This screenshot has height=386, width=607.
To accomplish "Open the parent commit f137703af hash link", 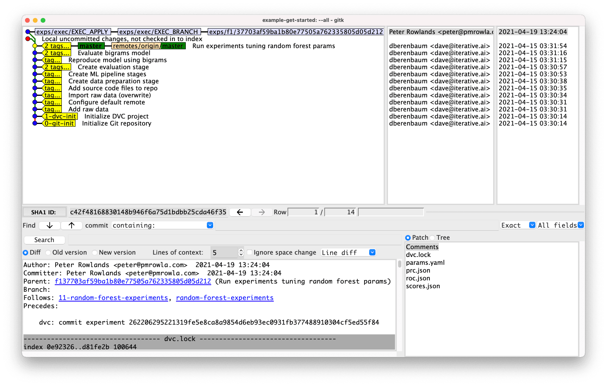I will click(133, 282).
